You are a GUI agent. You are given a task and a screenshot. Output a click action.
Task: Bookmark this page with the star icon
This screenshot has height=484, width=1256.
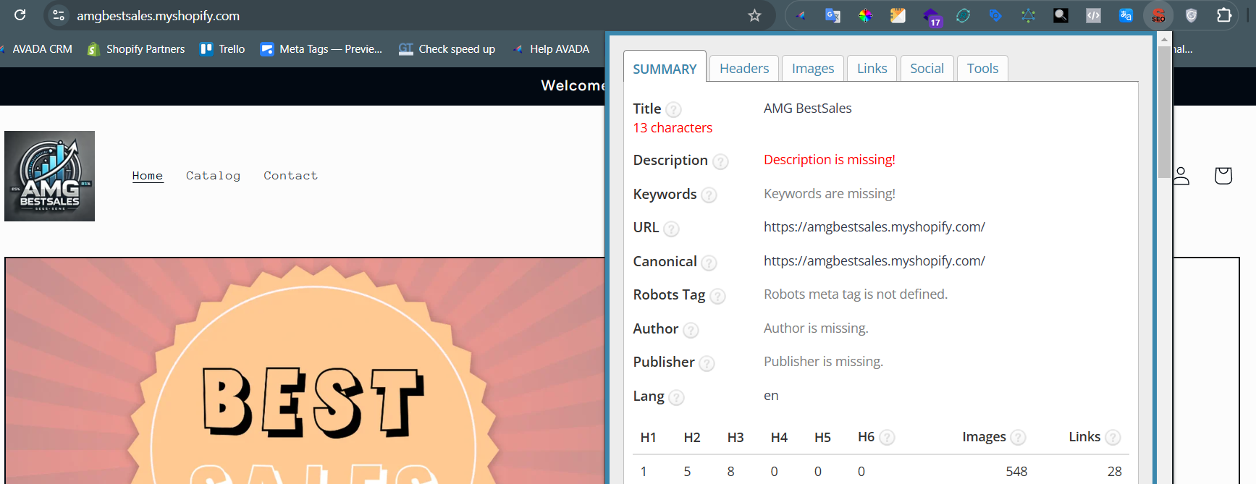click(754, 15)
